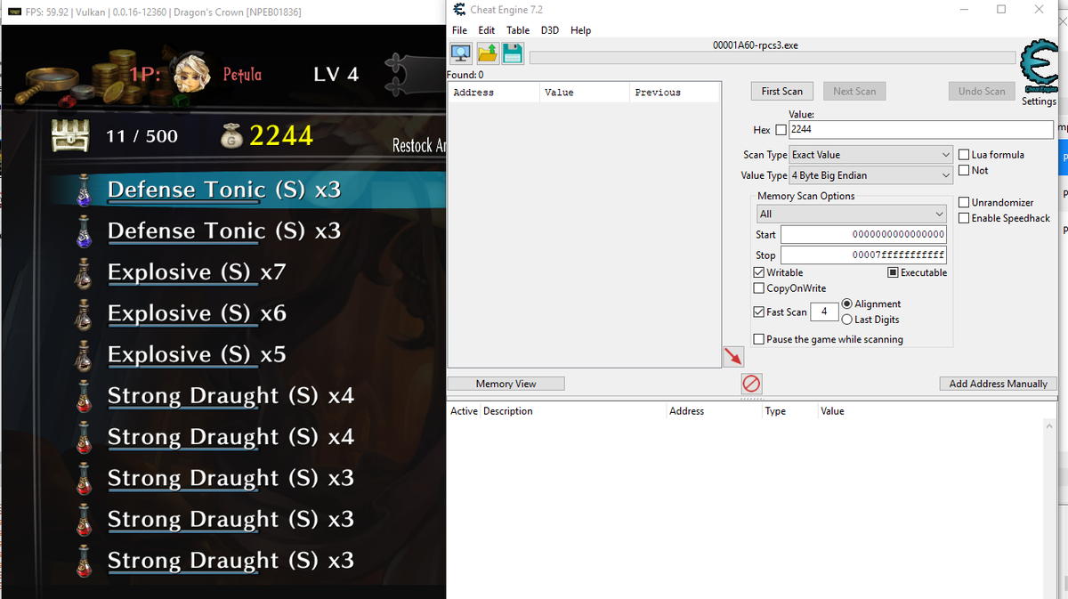Screen dimensions: 1068x599
Task: Select the Last Digits radio button
Action: coord(847,320)
